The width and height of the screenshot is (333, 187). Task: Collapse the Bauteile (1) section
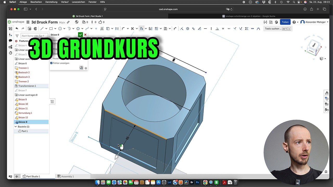(16, 126)
